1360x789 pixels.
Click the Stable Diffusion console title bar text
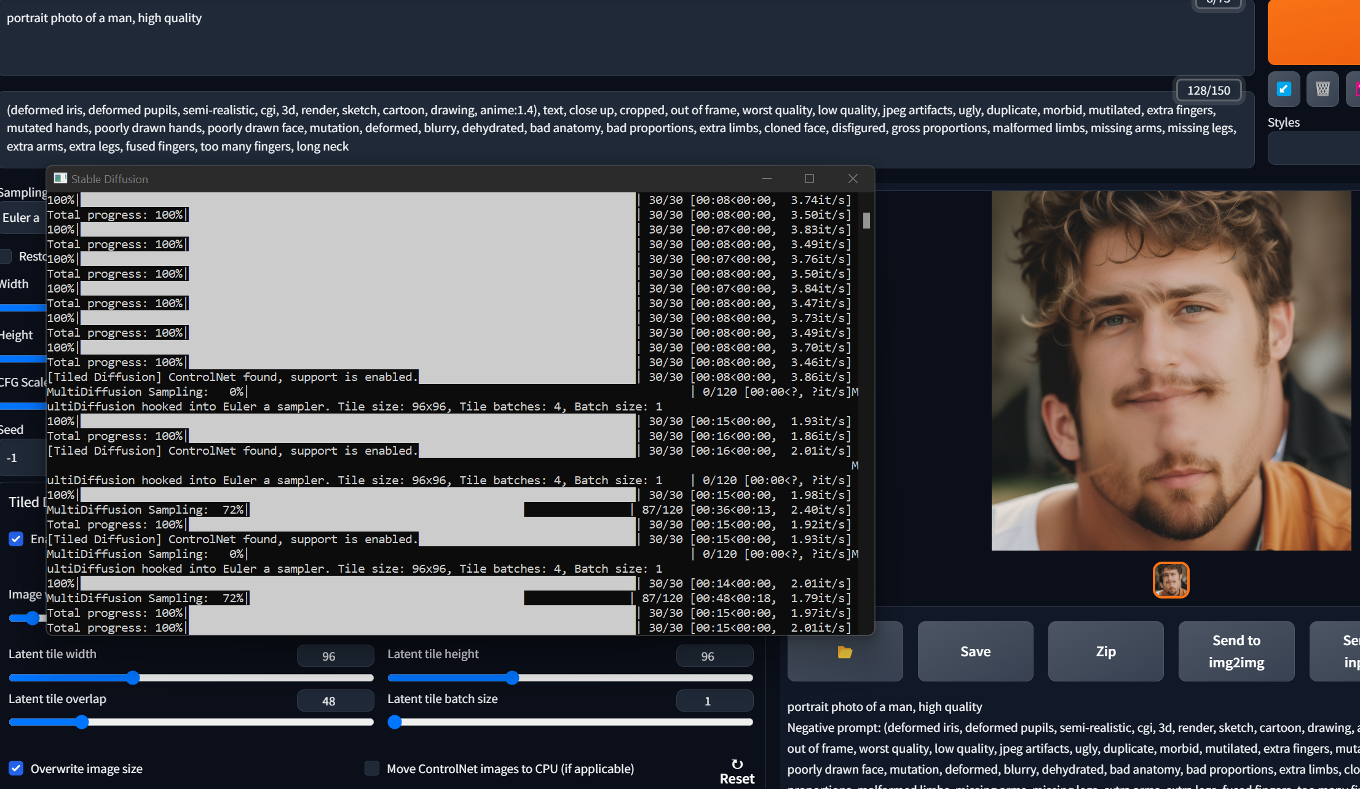tap(109, 179)
